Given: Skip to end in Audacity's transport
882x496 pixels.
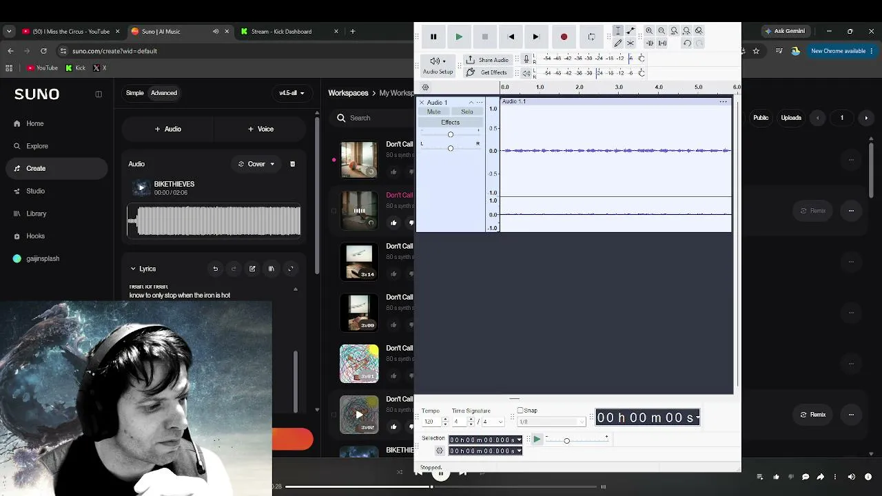Looking at the screenshot, I should [535, 37].
